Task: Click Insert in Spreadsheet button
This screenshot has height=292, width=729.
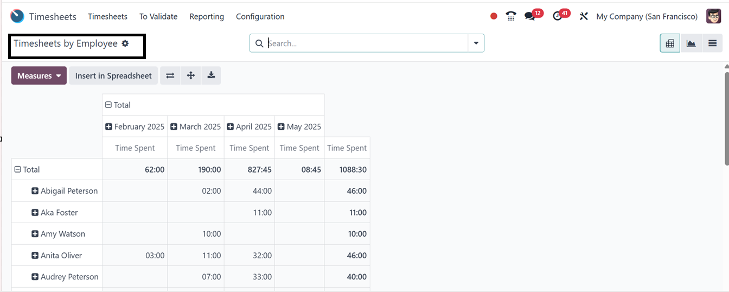Action: (x=113, y=76)
